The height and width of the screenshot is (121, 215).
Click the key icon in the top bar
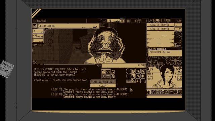151,21
